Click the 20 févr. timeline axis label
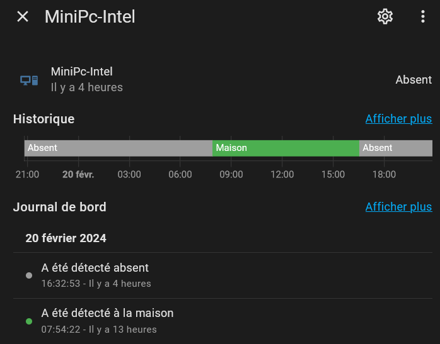The height and width of the screenshot is (344, 440). (x=78, y=174)
